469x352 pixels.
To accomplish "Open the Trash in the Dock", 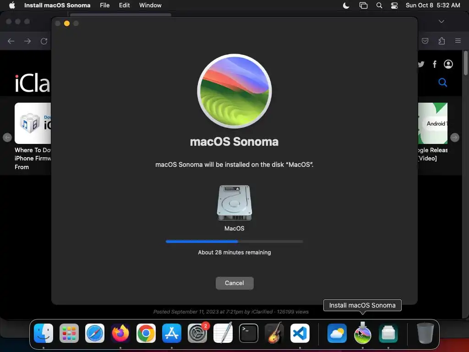I will 425,333.
